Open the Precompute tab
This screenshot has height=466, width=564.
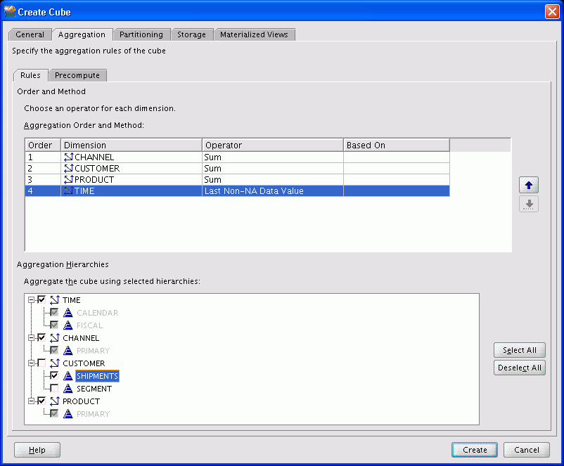[77, 75]
